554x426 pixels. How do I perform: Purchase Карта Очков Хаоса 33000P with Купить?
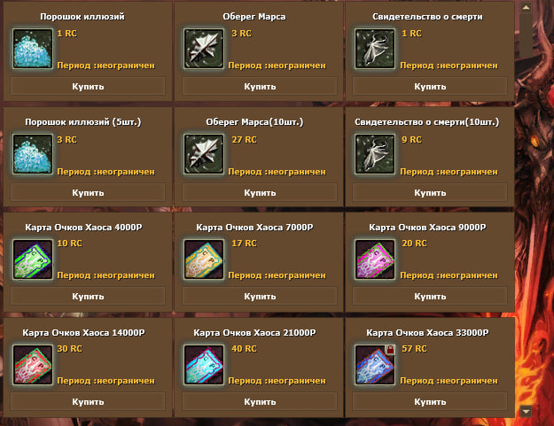pos(430,402)
